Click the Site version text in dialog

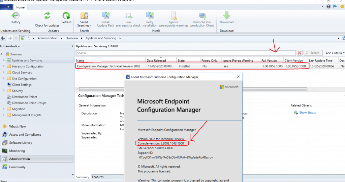[155, 148]
